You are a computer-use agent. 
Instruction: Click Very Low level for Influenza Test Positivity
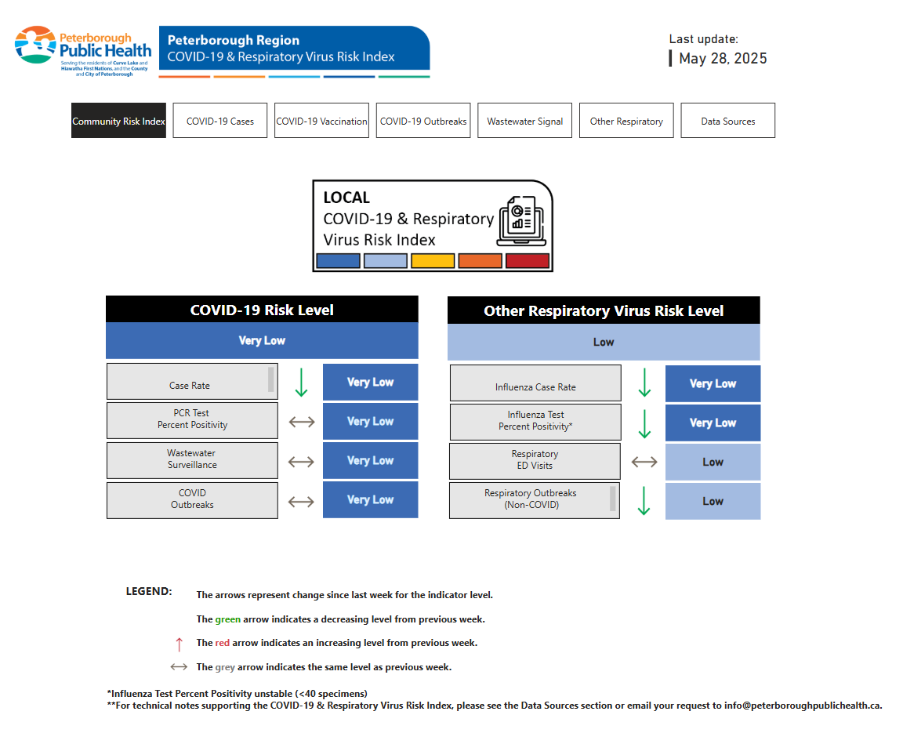click(713, 423)
